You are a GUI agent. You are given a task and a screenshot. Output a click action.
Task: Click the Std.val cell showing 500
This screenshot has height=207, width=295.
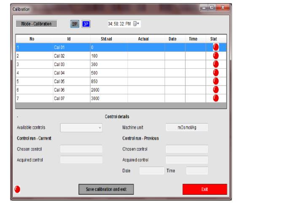click(109, 73)
